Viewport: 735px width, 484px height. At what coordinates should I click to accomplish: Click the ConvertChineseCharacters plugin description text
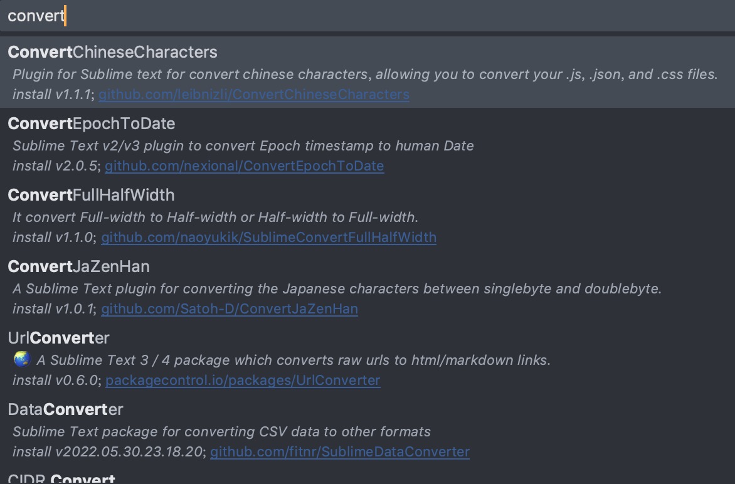pos(365,75)
